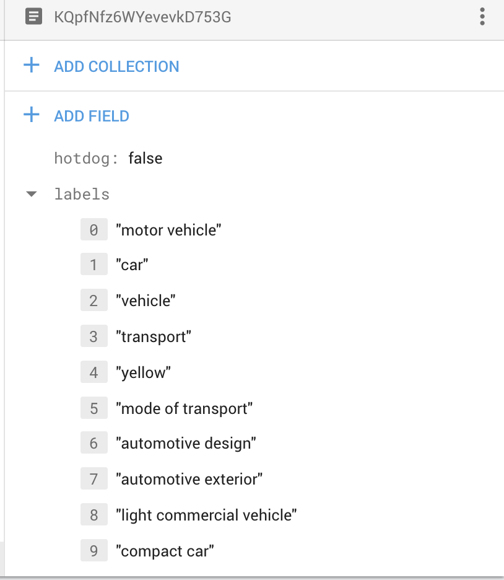Select the hotdog field value false

pyautogui.click(x=146, y=159)
